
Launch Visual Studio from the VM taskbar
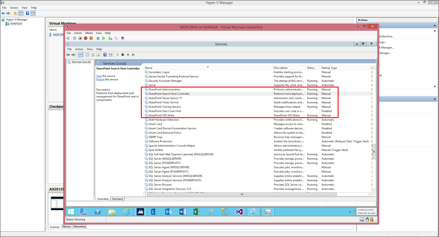click(x=239, y=212)
